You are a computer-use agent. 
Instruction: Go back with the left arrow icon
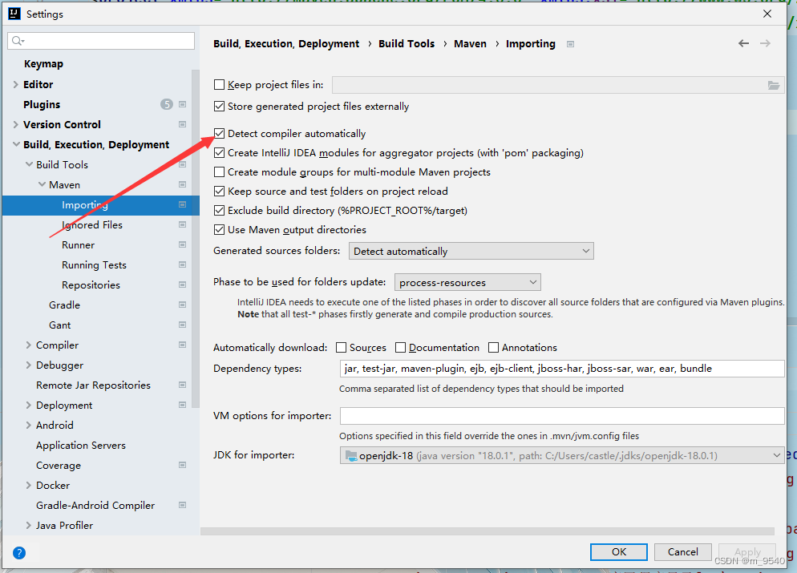coord(743,44)
